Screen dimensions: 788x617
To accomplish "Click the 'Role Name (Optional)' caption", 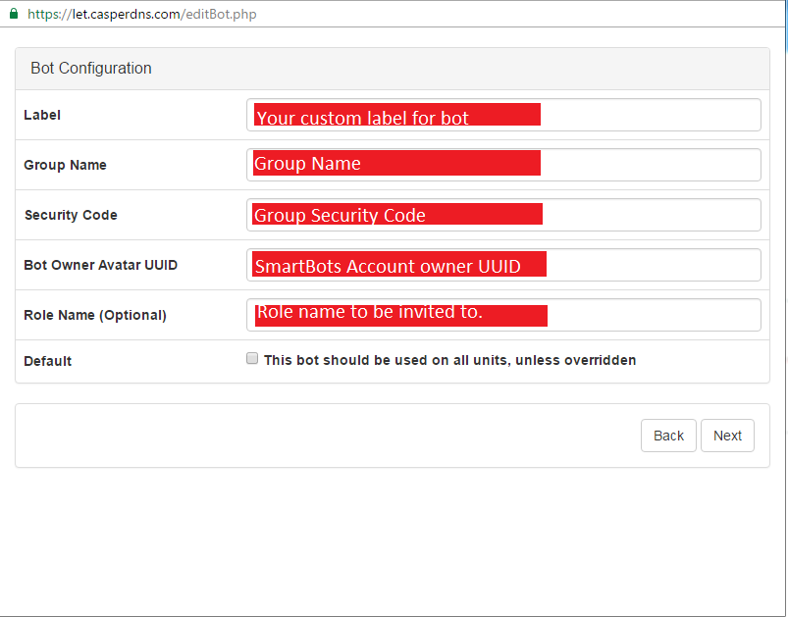I will pos(95,315).
